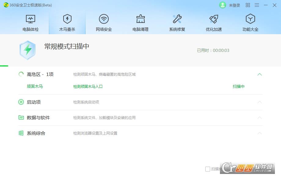Viewport: 281px width, 177px height.
Task: Click 检测系统启动项 description
Action: pyautogui.click(x=86, y=102)
